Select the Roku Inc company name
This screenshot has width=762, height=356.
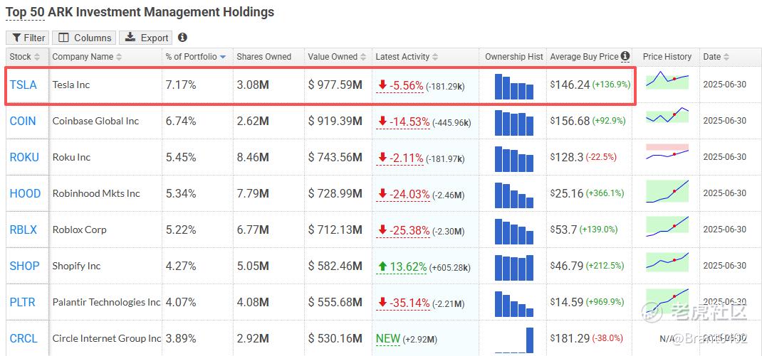click(x=70, y=157)
